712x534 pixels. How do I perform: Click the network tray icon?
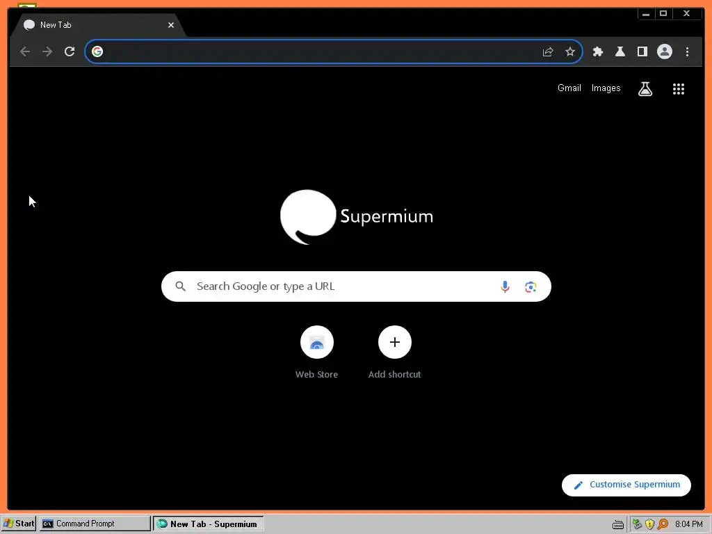pos(637,524)
